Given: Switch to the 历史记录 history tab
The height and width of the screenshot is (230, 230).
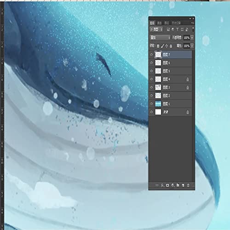Looking at the screenshot, I should tap(176, 23).
